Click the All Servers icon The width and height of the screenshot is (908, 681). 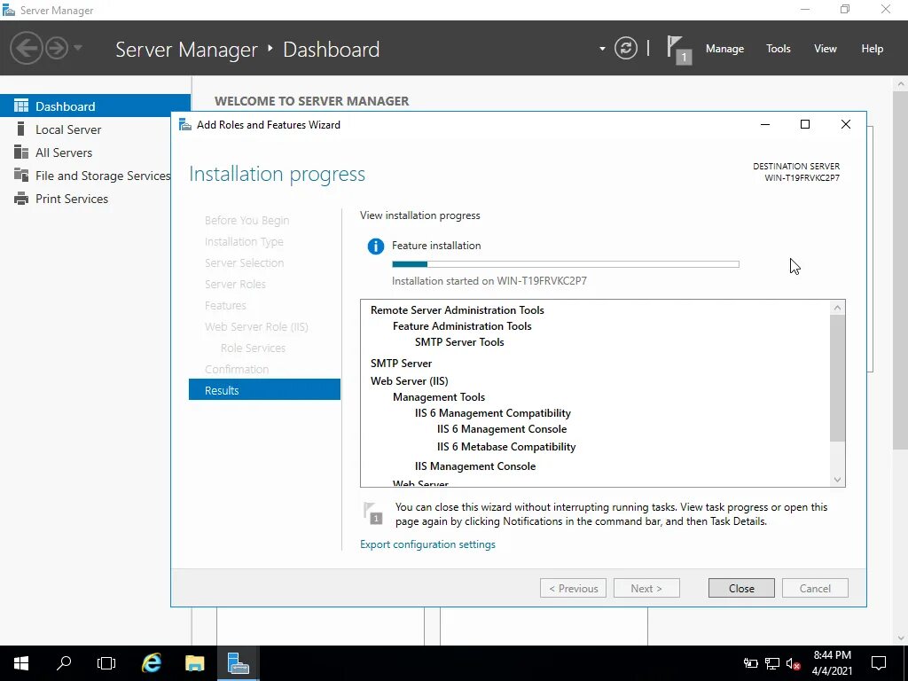click(21, 152)
